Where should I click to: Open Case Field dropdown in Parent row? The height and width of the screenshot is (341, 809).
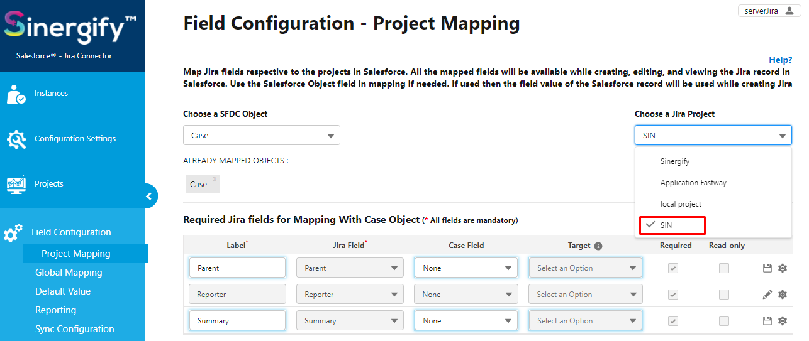[x=466, y=268]
